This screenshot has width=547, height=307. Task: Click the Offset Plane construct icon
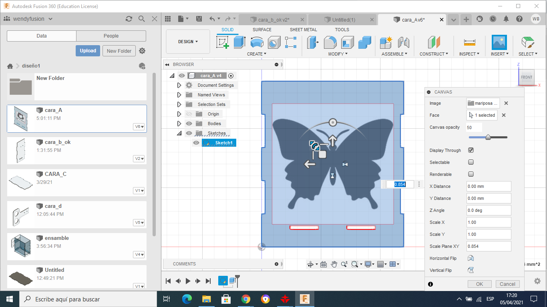pyautogui.click(x=434, y=42)
